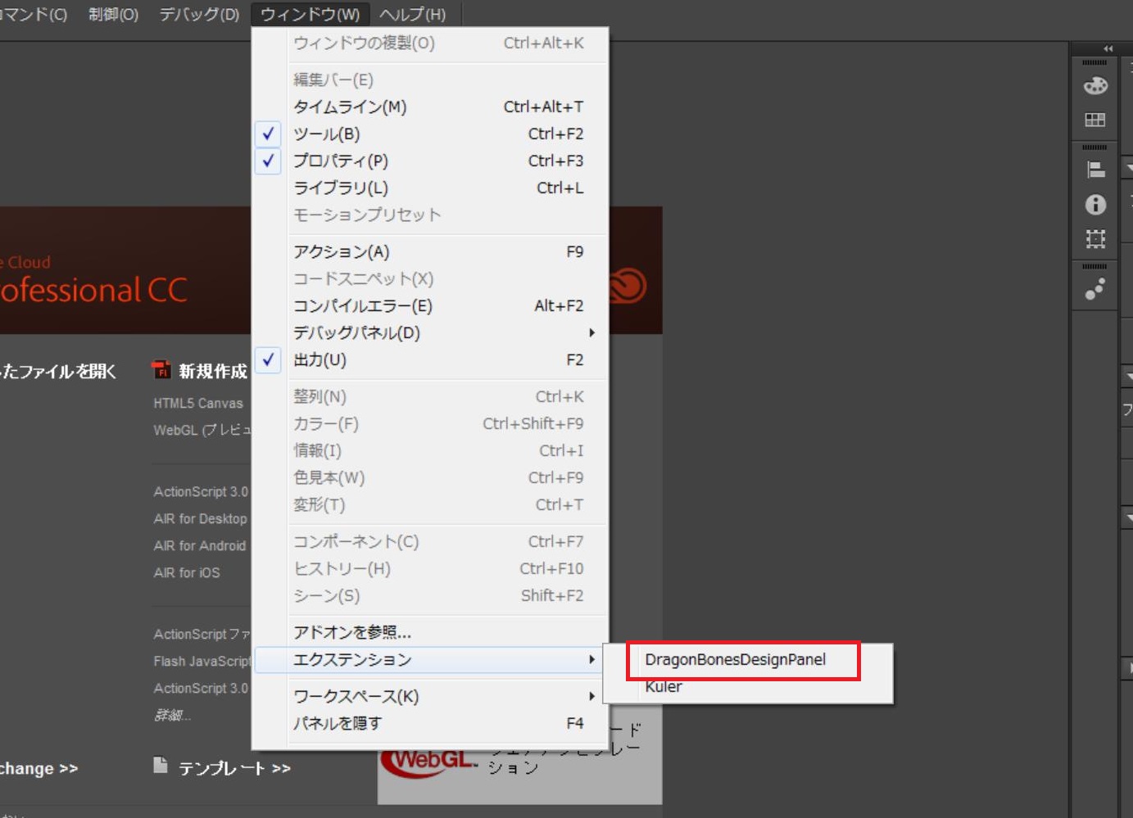Open the Color panel palette icon
Viewport: 1133px width, 818px height.
point(1095,85)
